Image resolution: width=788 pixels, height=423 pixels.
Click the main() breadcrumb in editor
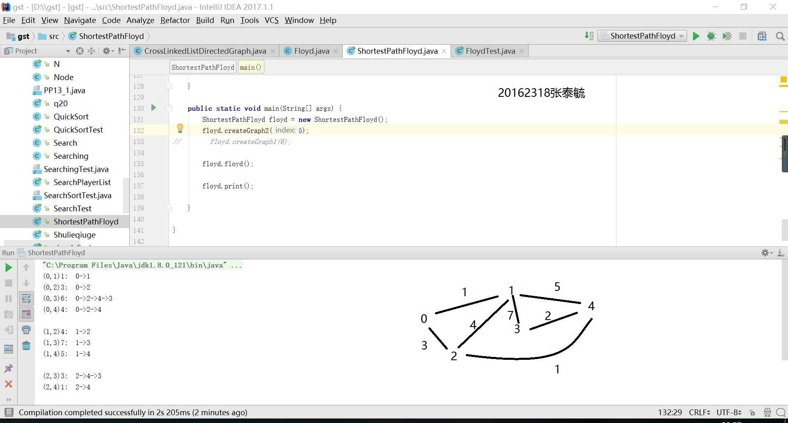pos(250,67)
